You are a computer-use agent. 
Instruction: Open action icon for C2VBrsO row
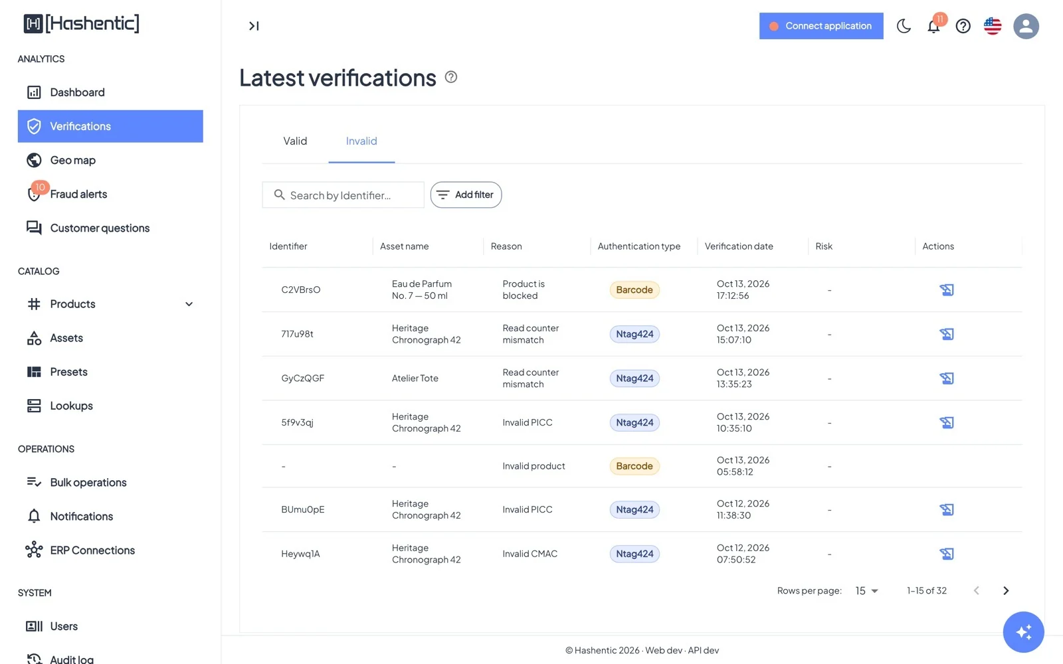(947, 290)
